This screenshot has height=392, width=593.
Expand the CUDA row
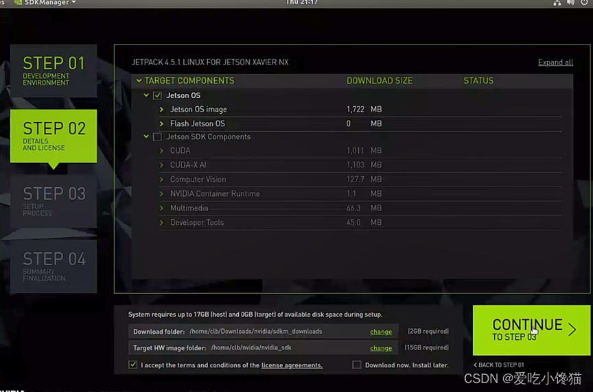(161, 151)
